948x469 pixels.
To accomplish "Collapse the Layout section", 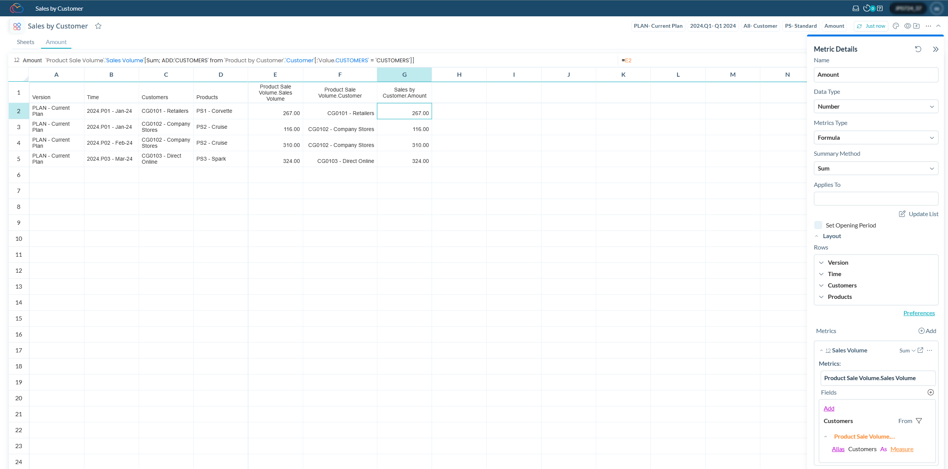I will (x=817, y=236).
